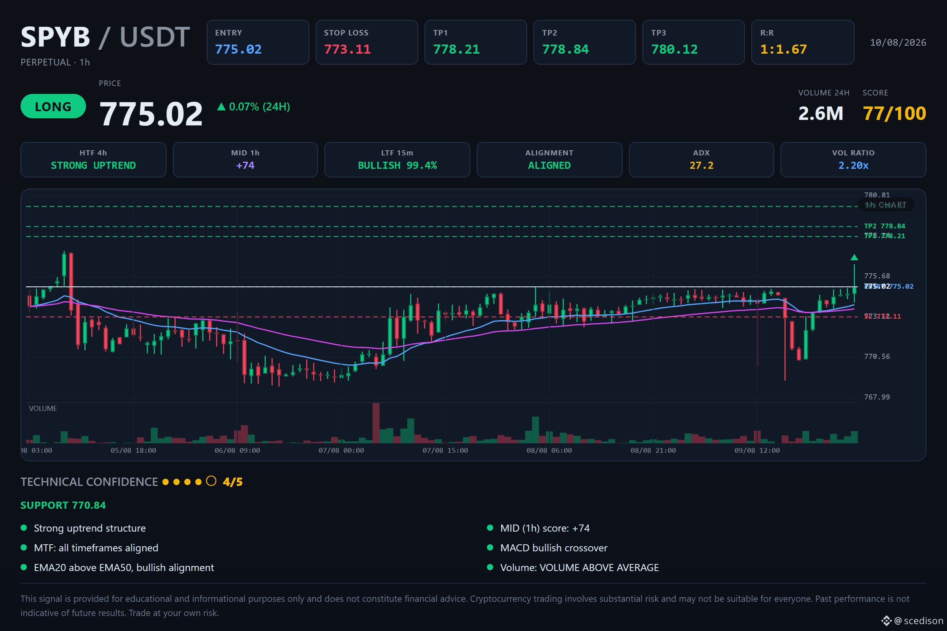Click the 2.6M 24H volume value
The width and height of the screenshot is (947, 631).
tap(821, 114)
